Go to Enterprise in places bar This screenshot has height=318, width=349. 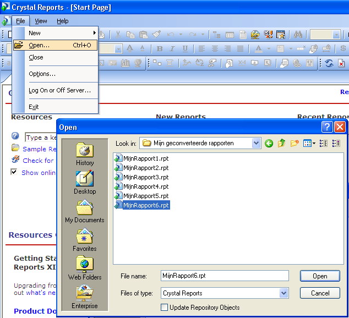[x=85, y=297]
